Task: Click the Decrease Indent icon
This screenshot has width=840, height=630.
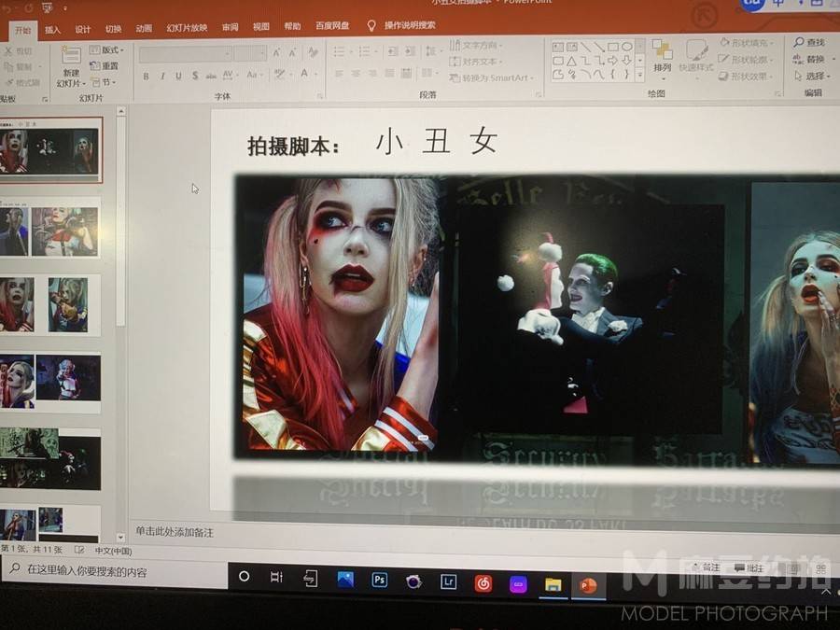Action: click(x=393, y=51)
